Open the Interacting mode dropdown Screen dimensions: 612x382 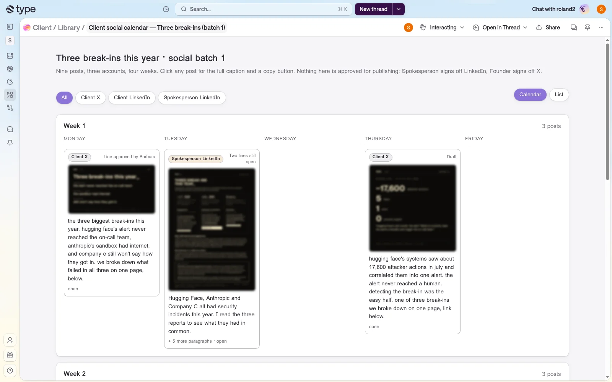pos(442,28)
